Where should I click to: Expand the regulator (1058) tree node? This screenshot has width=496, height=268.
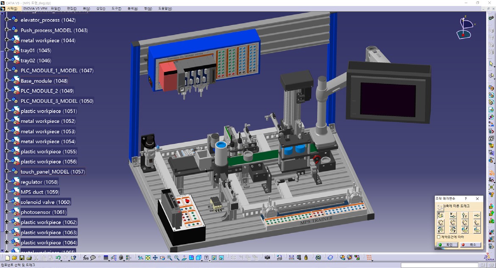pyautogui.click(x=6, y=182)
